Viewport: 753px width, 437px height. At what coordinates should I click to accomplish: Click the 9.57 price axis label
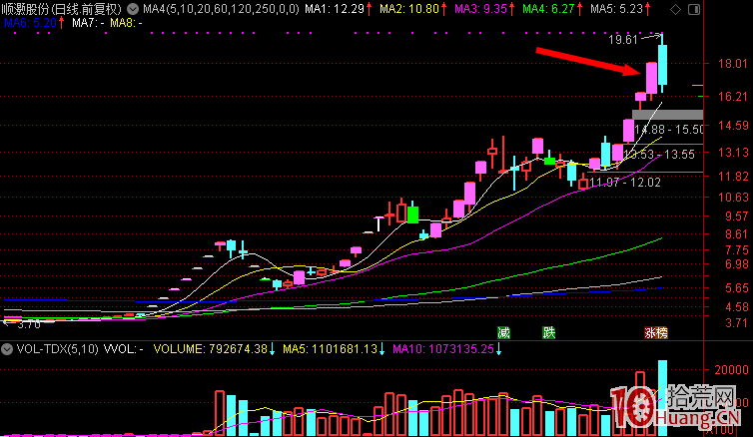click(737, 217)
